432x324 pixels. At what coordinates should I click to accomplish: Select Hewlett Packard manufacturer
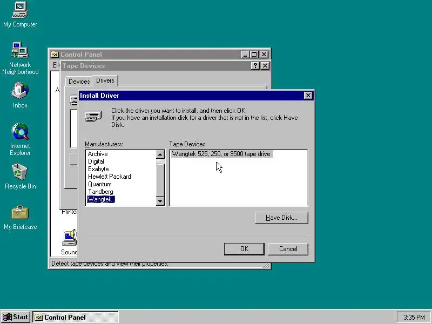click(110, 177)
